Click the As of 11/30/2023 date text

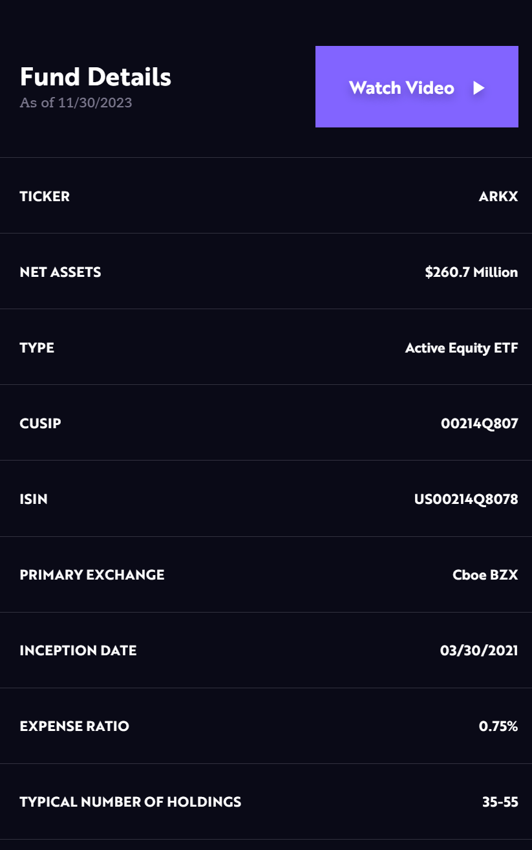(76, 102)
